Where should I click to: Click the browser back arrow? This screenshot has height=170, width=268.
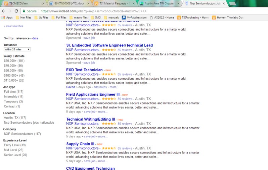tap(3, 11)
